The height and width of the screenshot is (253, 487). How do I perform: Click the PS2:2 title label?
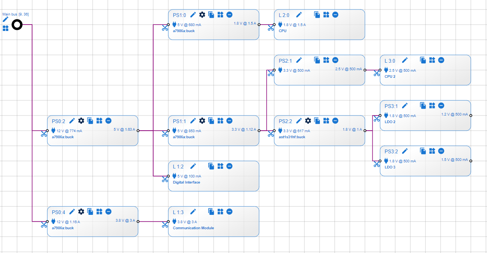point(286,121)
